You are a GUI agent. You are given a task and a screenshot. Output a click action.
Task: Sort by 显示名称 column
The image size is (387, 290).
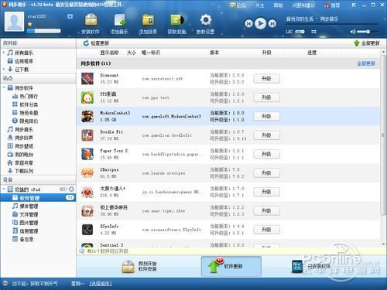tap(109, 53)
